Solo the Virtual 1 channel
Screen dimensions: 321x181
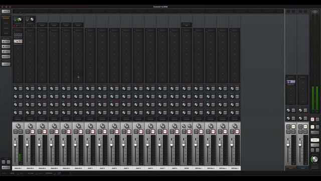coord(196,132)
